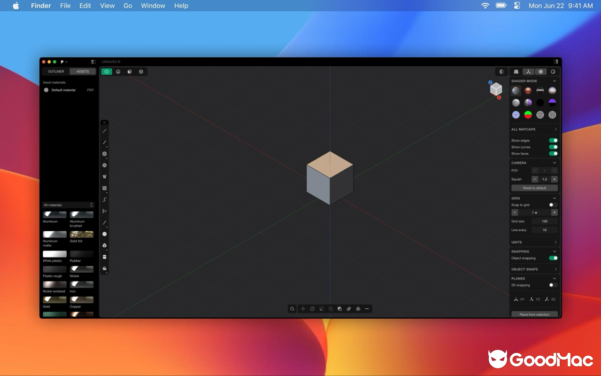Click the boolean icon in the bottom toolbar

(339, 309)
